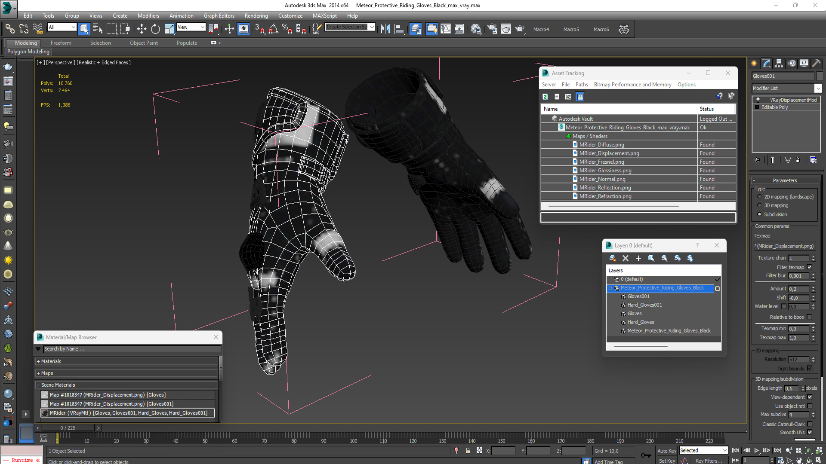This screenshot has height=464, width=826.
Task: Open the Hierarchy panel tab
Action: [779, 63]
